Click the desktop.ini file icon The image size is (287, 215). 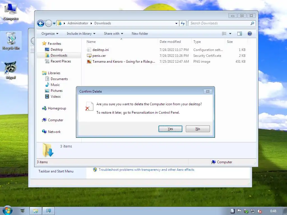pyautogui.click(x=89, y=50)
